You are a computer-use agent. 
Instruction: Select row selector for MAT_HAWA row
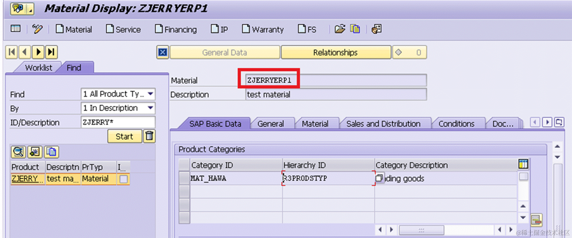[x=184, y=178]
